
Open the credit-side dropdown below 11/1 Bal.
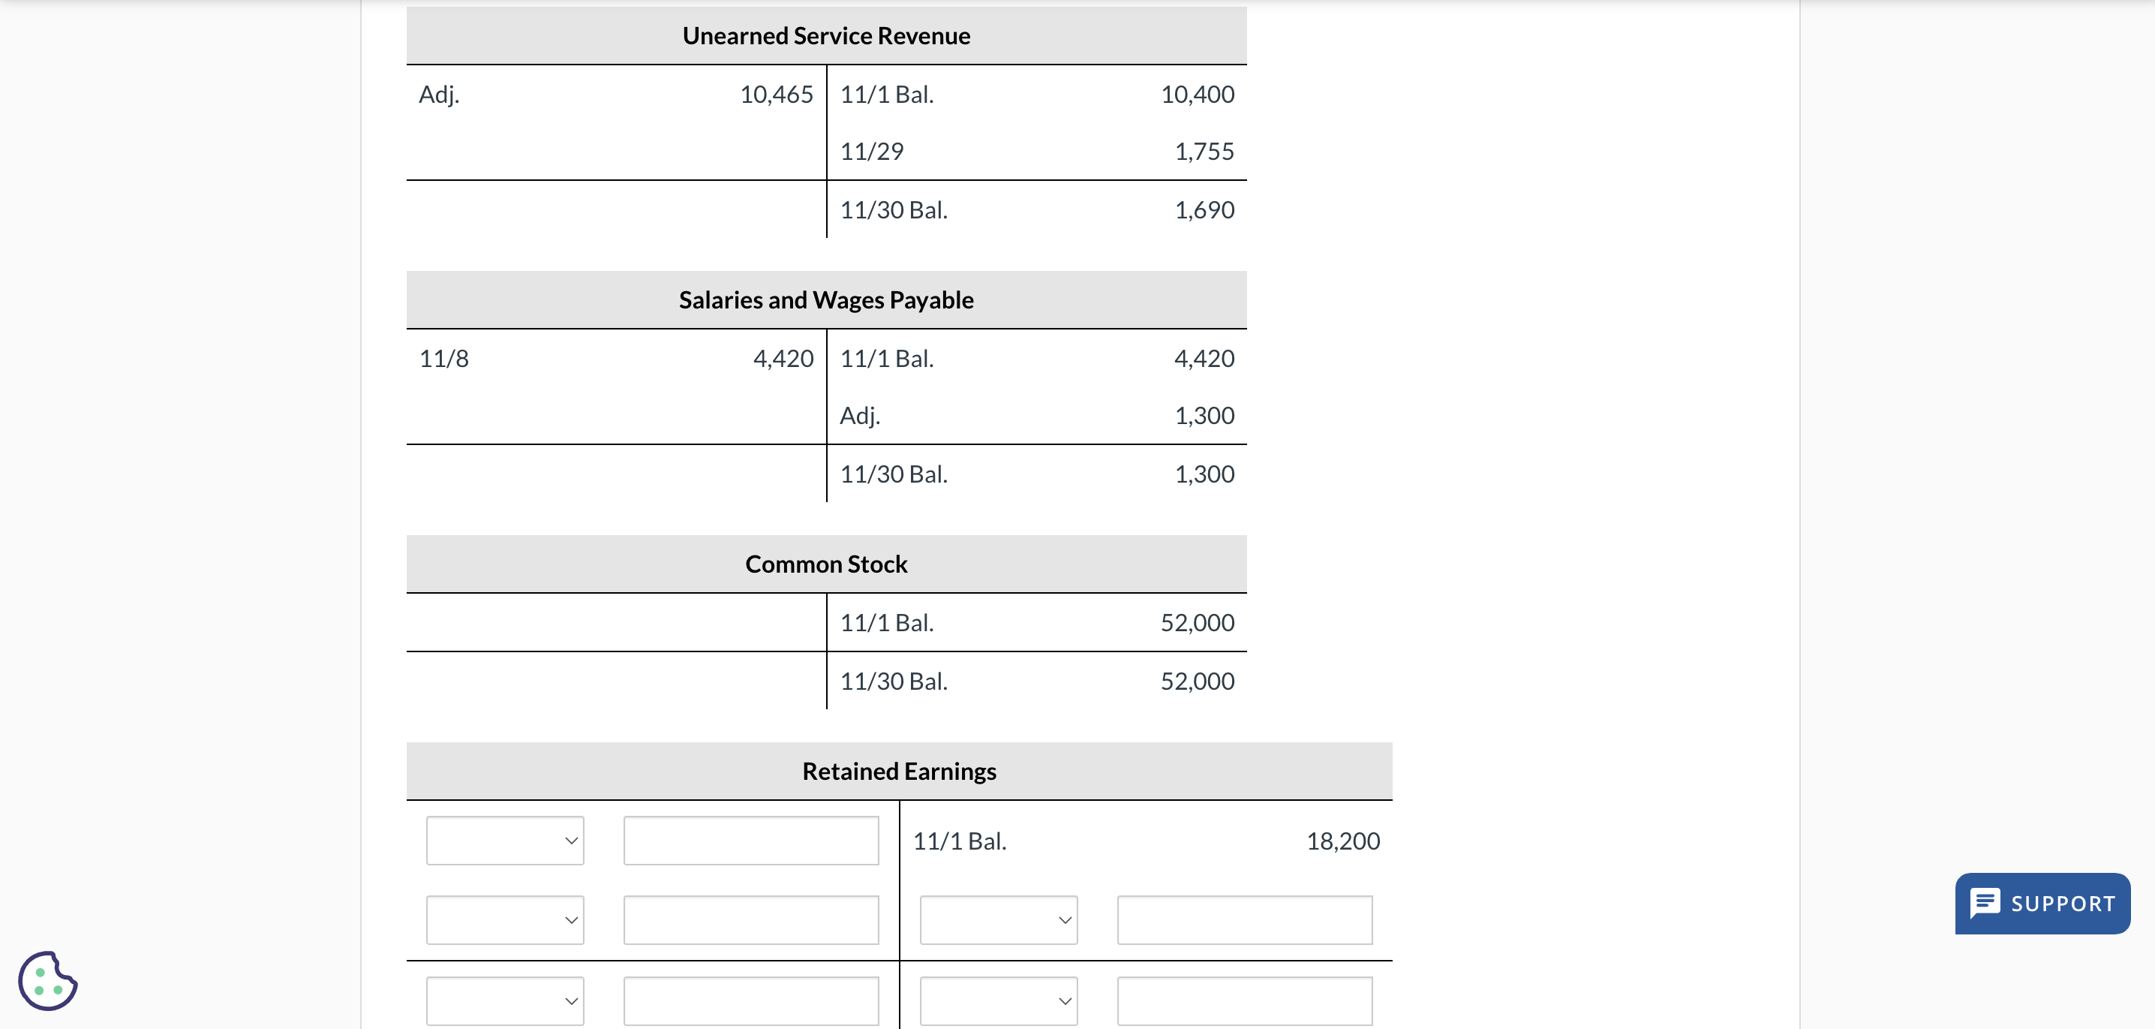997,919
